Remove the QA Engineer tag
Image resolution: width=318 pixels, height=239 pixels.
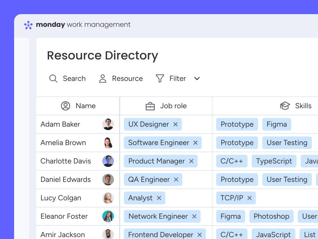click(176, 180)
